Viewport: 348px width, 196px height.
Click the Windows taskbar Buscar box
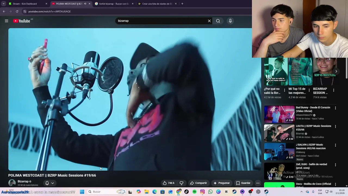107,192
